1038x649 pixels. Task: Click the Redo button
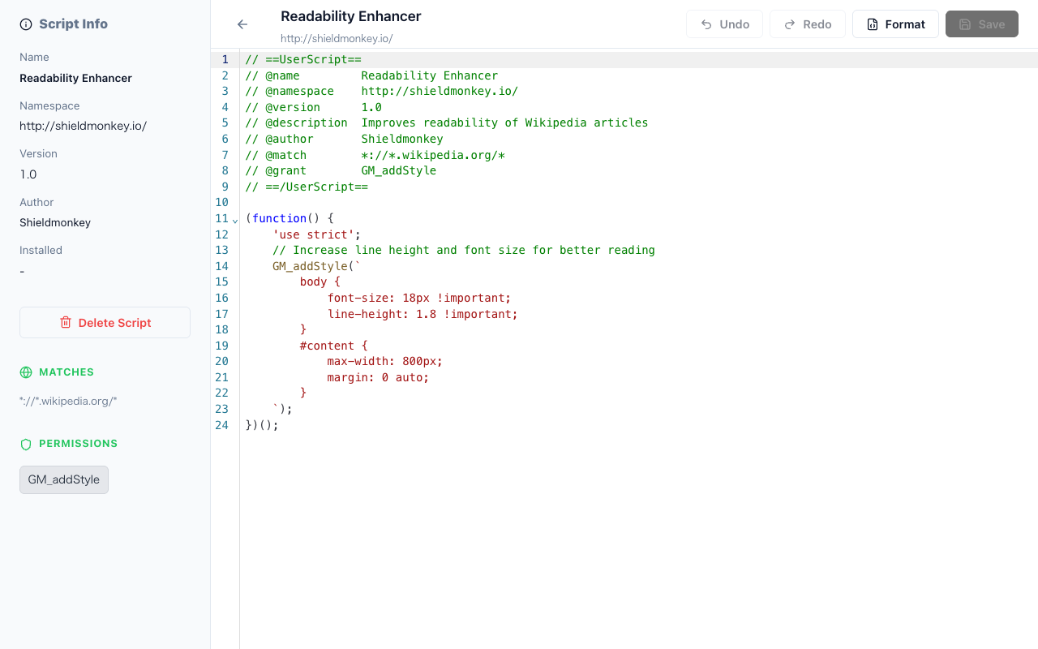pyautogui.click(x=808, y=24)
